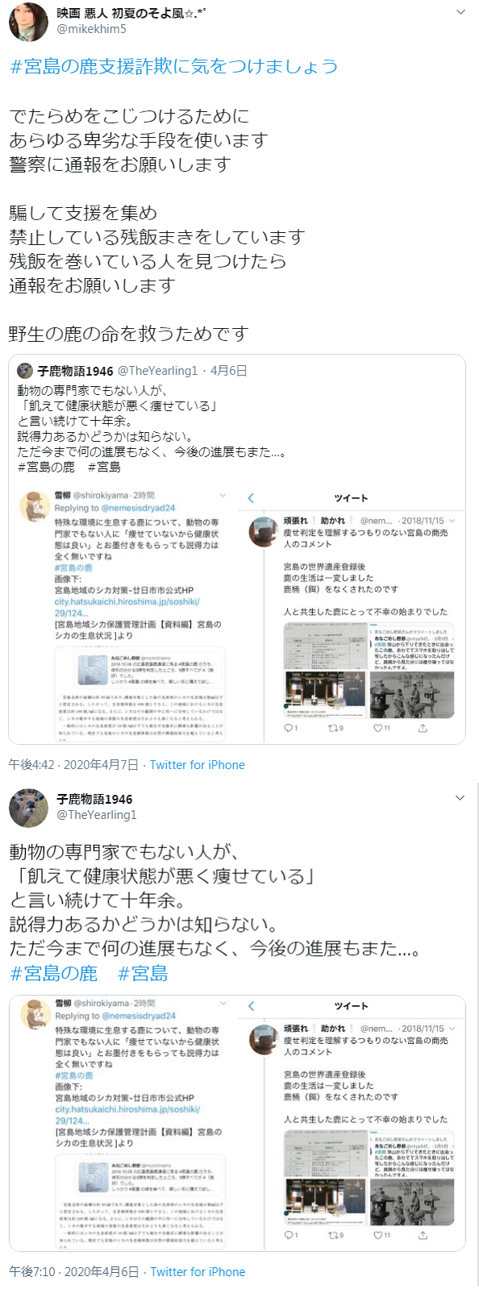Open hashtag #宮島 in second tweet
This screenshot has width=479, height=1289.
tap(143, 974)
